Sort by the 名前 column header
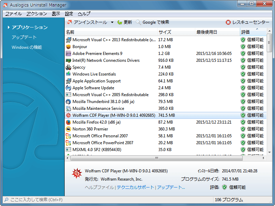The height and width of the screenshot is (206, 275). (x=111, y=32)
